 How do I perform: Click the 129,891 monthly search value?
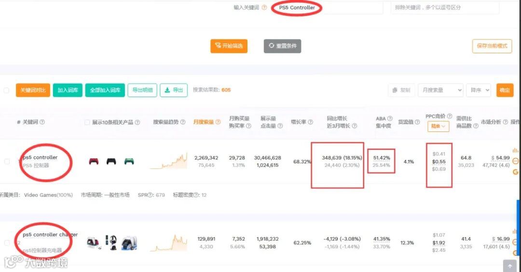(206, 239)
